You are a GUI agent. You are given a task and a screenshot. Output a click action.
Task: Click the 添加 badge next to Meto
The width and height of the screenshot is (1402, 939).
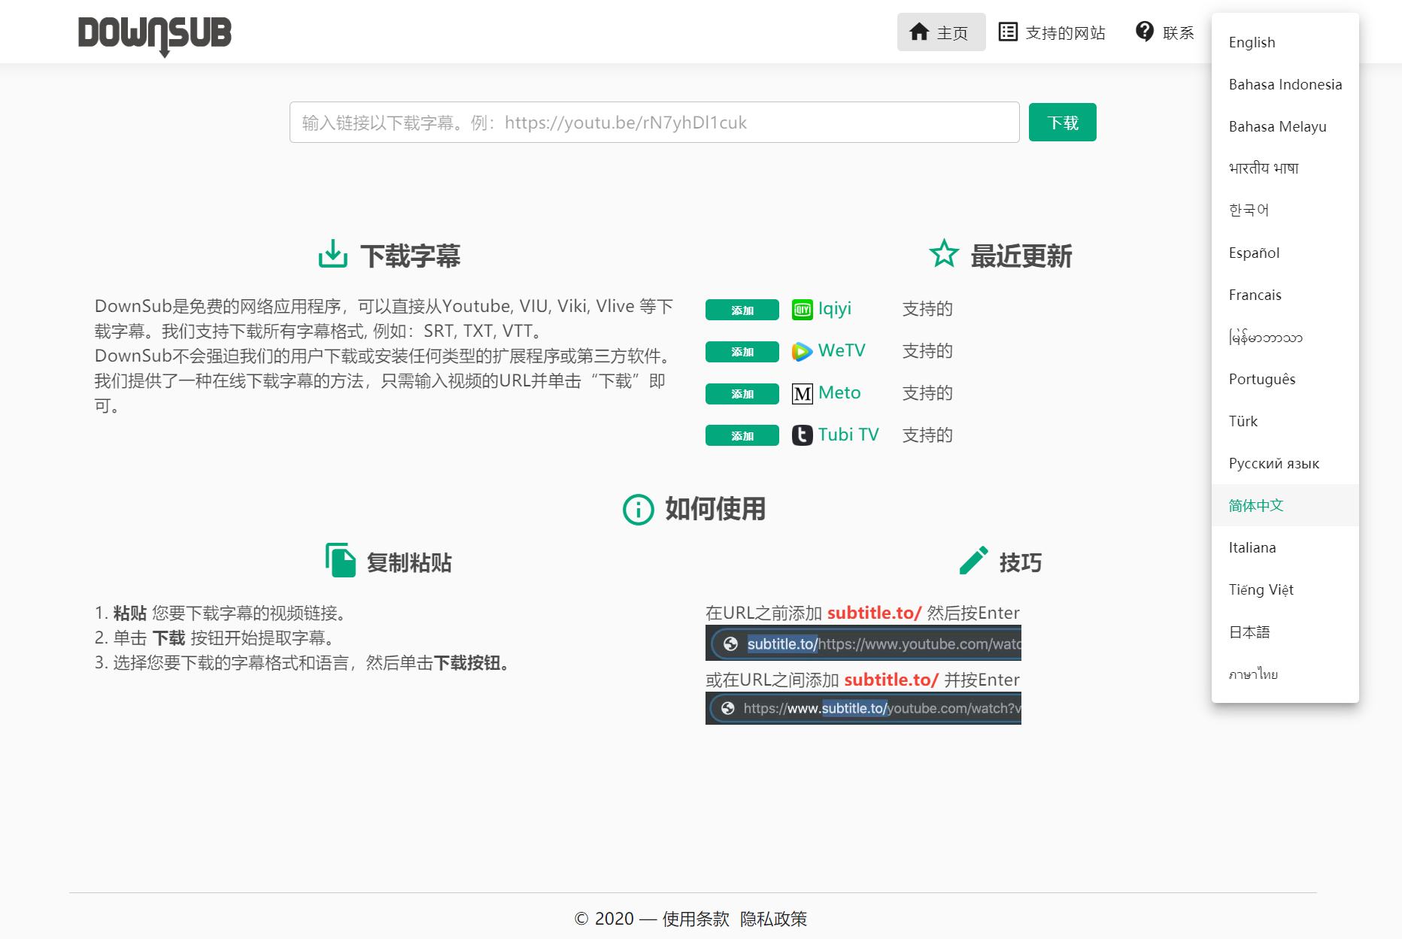[742, 394]
